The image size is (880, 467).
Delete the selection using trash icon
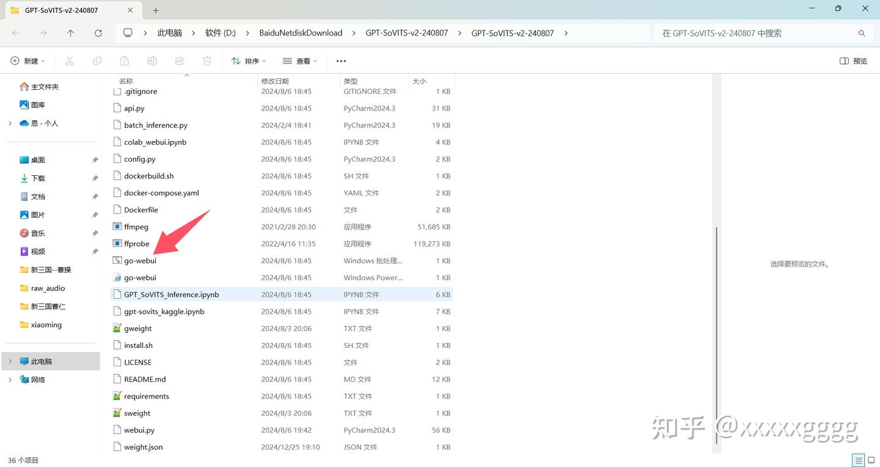[207, 60]
